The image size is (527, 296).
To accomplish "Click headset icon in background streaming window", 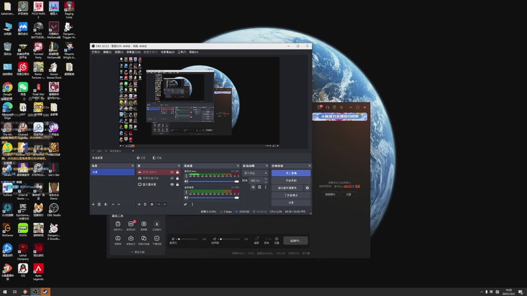I will click(x=327, y=107).
